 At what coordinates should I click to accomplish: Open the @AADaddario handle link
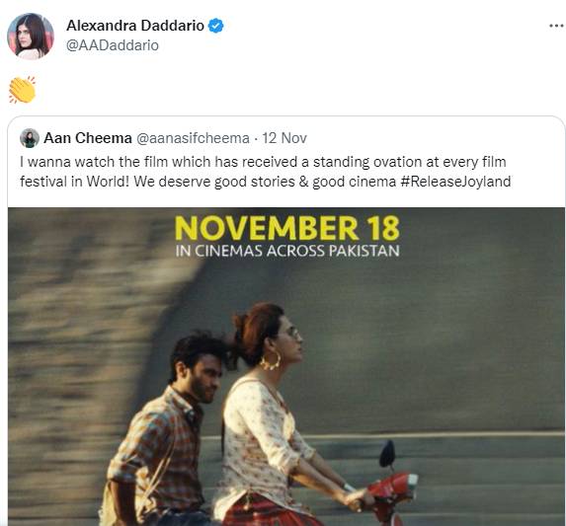click(113, 45)
